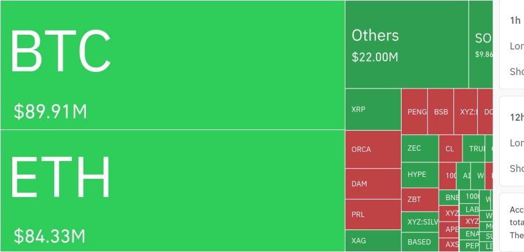Click the green XRP tile
524x252 pixels.
(373, 109)
